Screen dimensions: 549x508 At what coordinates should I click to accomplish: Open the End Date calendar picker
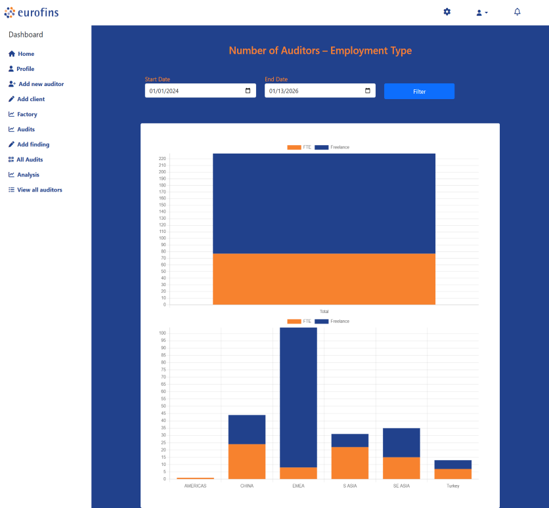pos(367,91)
